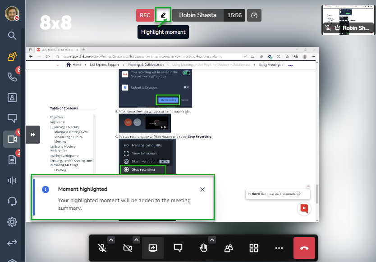This screenshot has height=262, width=376.
Task: Open the participants list icon
Action: pos(229,248)
